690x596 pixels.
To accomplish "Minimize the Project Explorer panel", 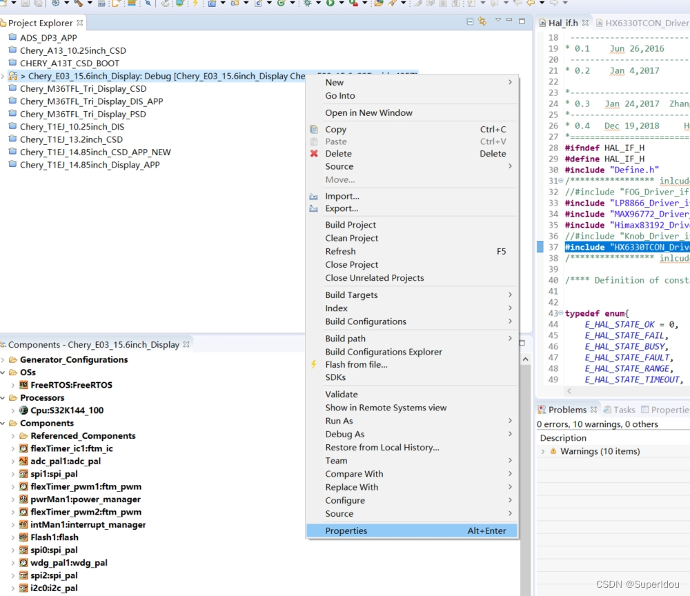I will [x=509, y=20].
